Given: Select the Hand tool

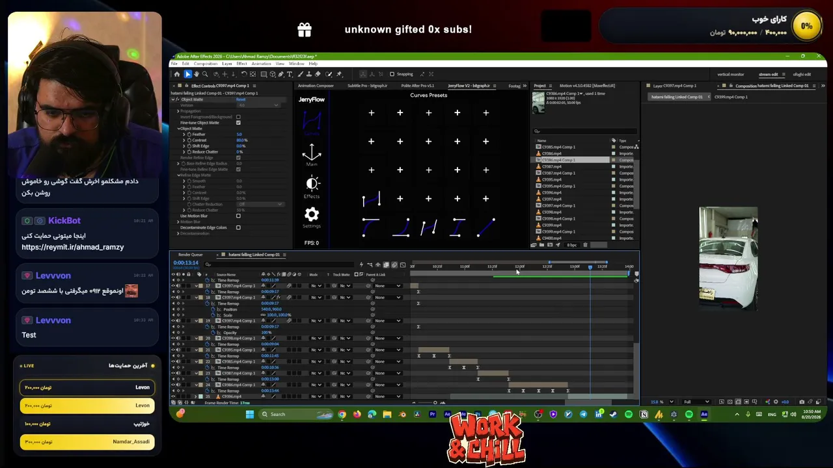Looking at the screenshot, I should (x=197, y=74).
